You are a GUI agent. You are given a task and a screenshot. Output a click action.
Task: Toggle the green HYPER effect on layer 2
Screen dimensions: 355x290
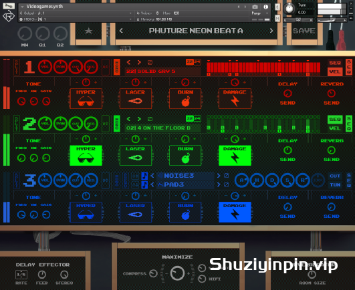click(x=86, y=155)
